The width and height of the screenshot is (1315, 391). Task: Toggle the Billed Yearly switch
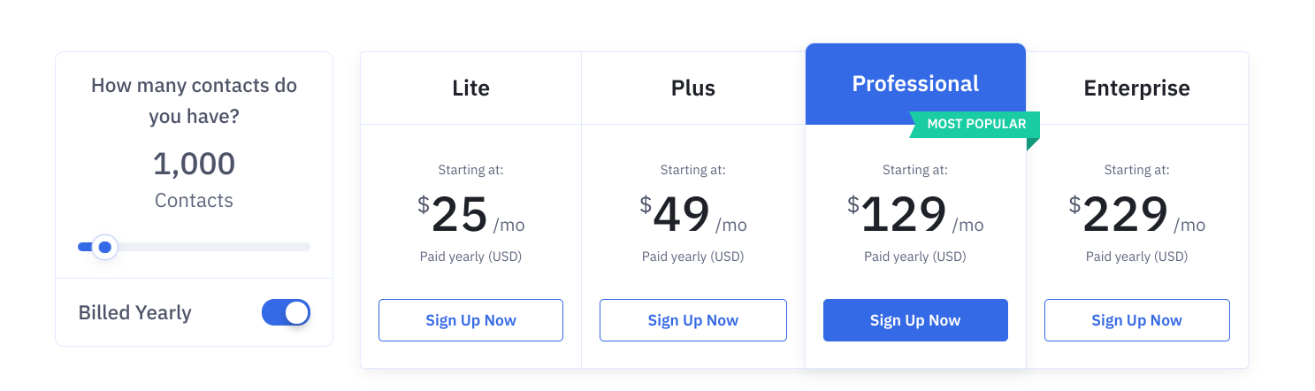click(x=286, y=312)
